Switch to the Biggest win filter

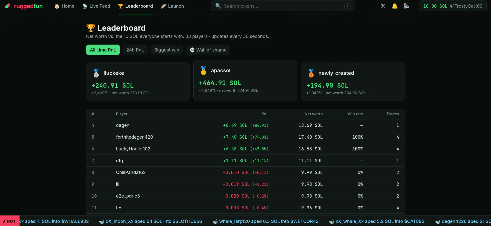167,50
